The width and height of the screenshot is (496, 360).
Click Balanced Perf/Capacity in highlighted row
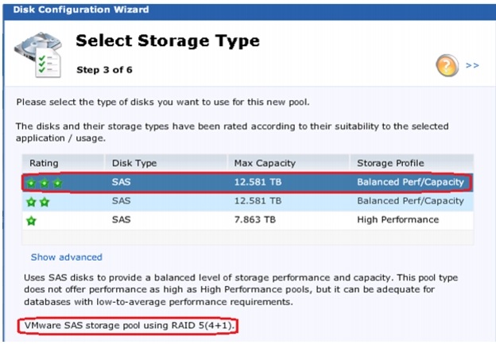coord(410,182)
